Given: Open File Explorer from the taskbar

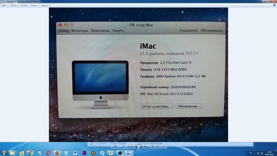Looking at the screenshot, I should click(x=12, y=153).
